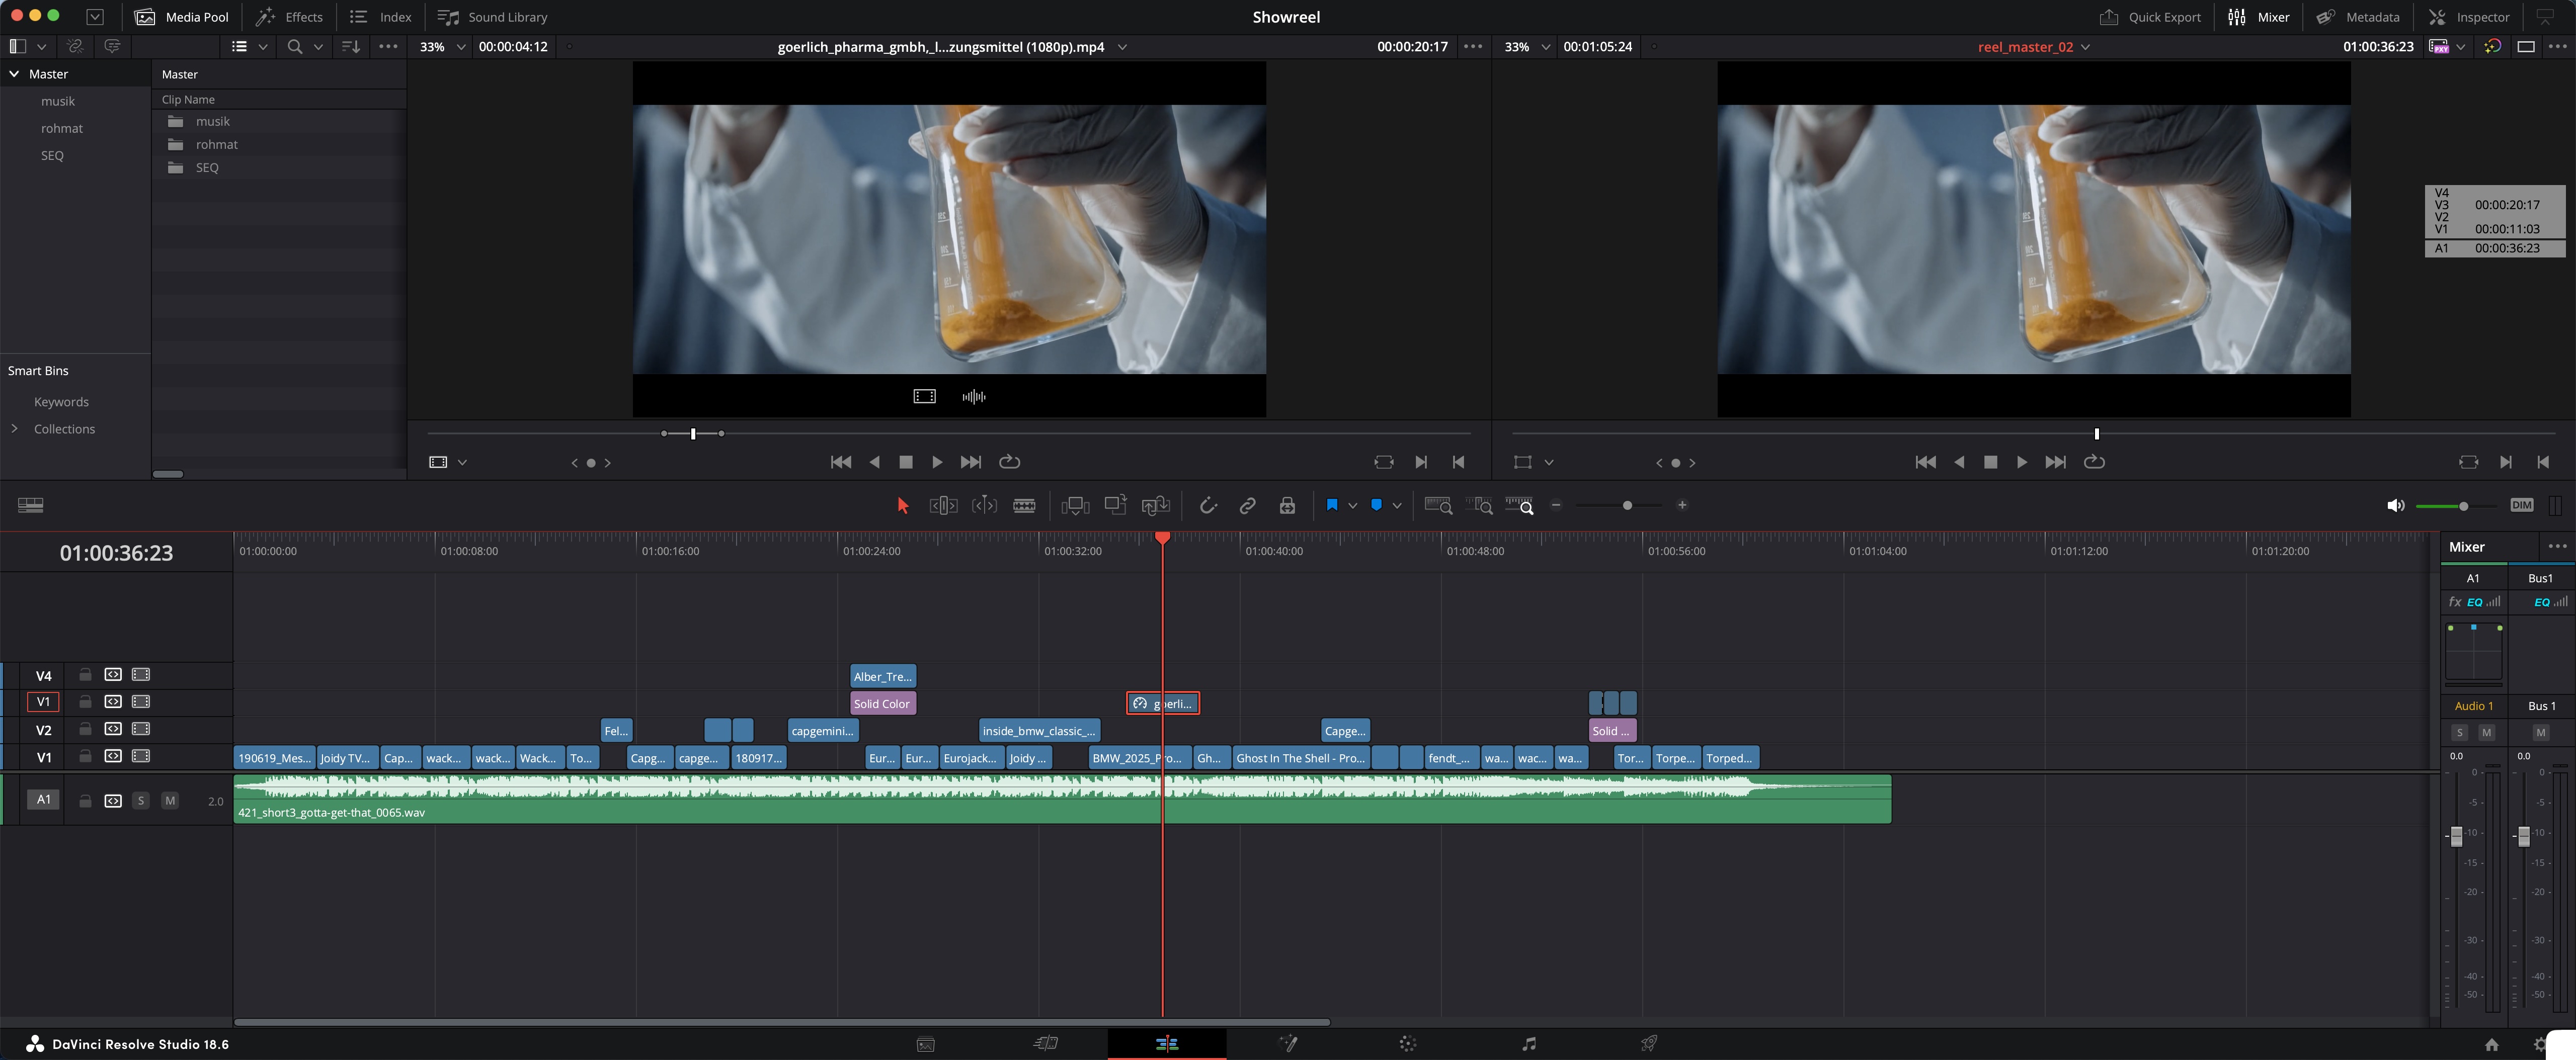2576x1060 pixels.
Task: Play the timeline viewer
Action: pyautogui.click(x=2022, y=462)
